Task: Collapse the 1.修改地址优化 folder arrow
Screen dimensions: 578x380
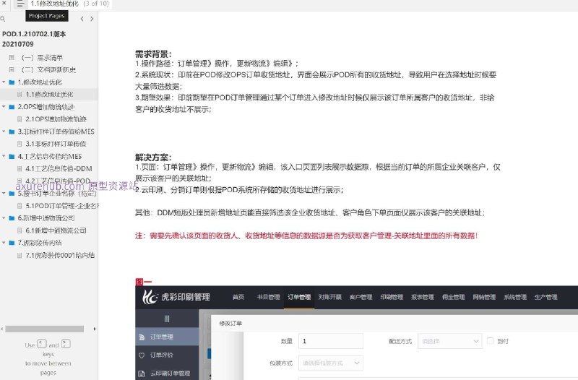Action: (4, 82)
